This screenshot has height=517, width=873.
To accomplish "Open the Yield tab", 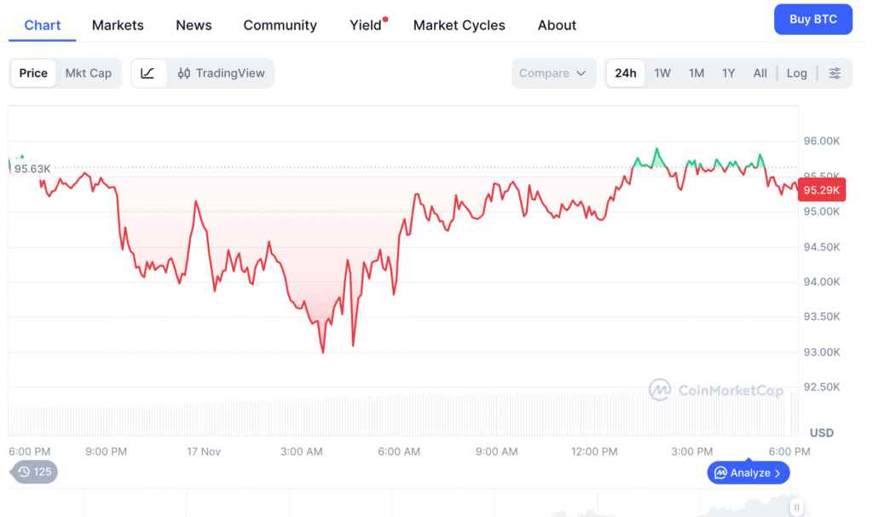I will [x=366, y=25].
